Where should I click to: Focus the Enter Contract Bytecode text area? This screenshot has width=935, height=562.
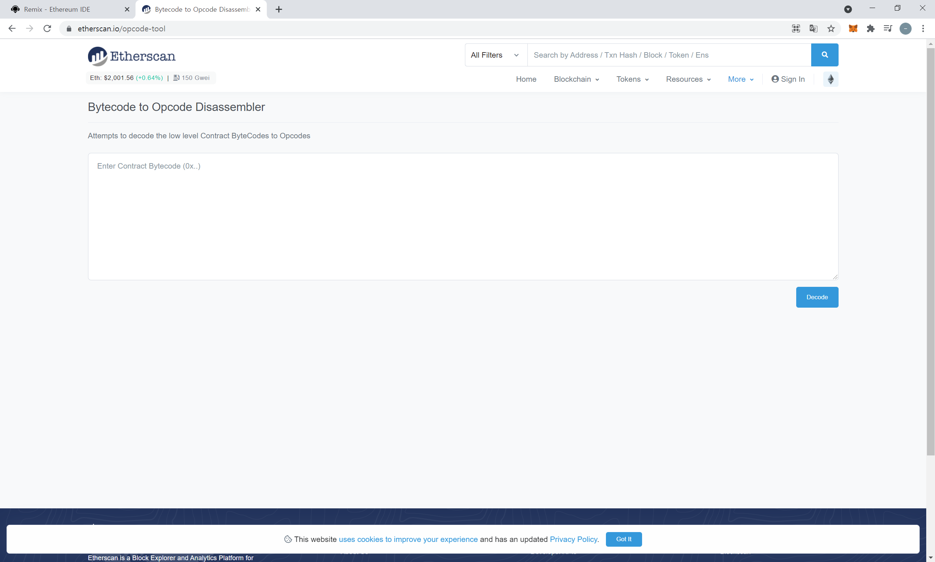tap(462, 216)
